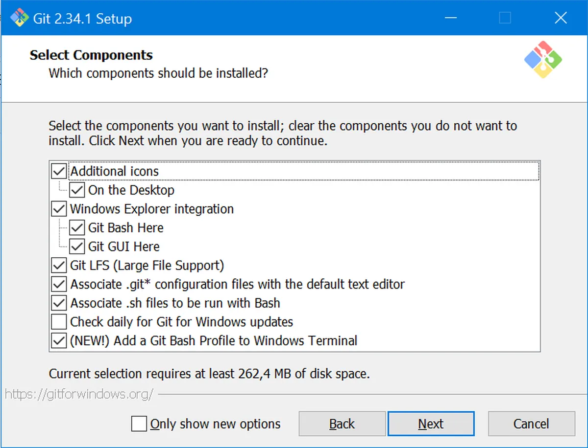This screenshot has height=448, width=588.
Task: Go Back to the previous step
Action: click(x=342, y=424)
